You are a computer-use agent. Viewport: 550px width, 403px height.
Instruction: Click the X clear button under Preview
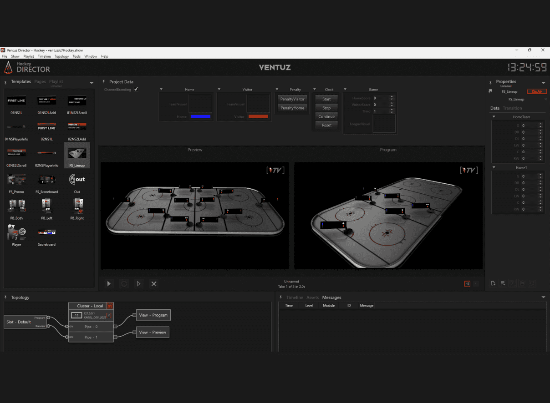[x=154, y=284]
